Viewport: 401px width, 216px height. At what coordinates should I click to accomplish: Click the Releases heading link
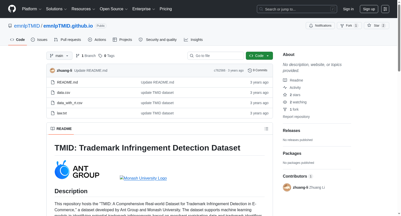[291, 130]
